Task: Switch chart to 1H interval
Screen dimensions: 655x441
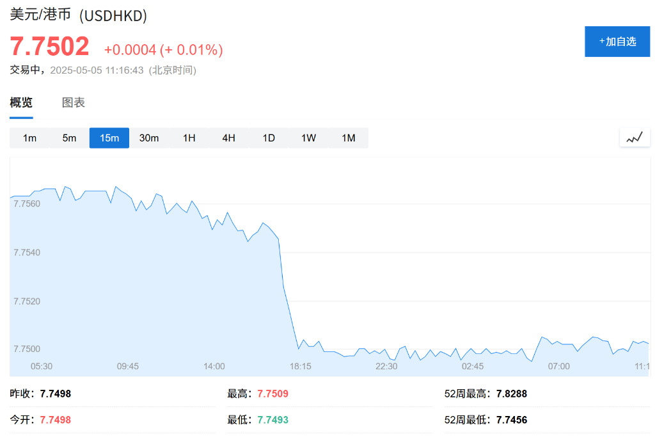Action: (x=189, y=138)
